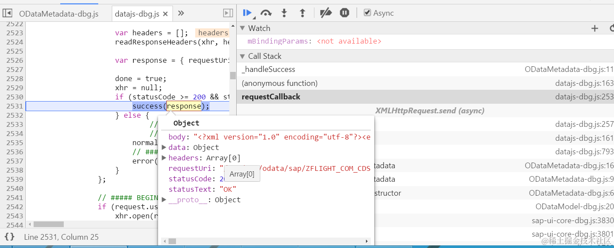Screen dimensions: 614x248
Task: Pretty print source with braces icon
Action: pos(10,237)
